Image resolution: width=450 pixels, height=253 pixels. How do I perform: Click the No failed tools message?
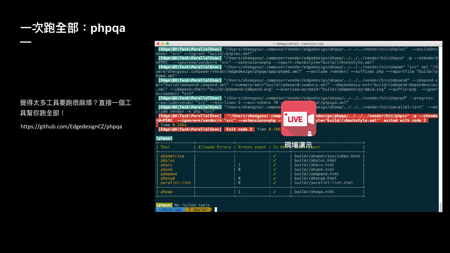(x=192, y=205)
